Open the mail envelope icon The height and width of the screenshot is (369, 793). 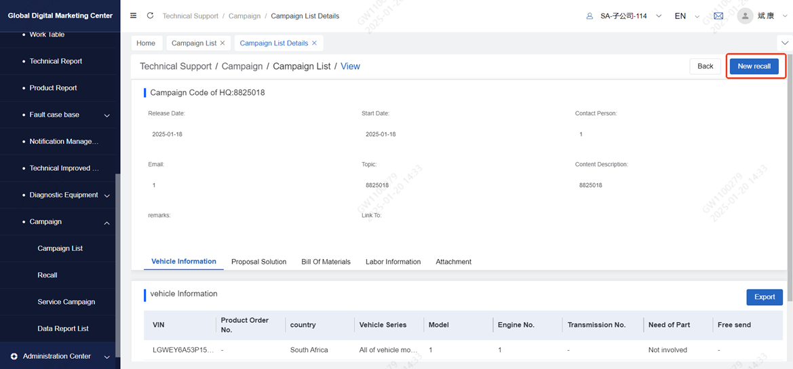tap(718, 16)
